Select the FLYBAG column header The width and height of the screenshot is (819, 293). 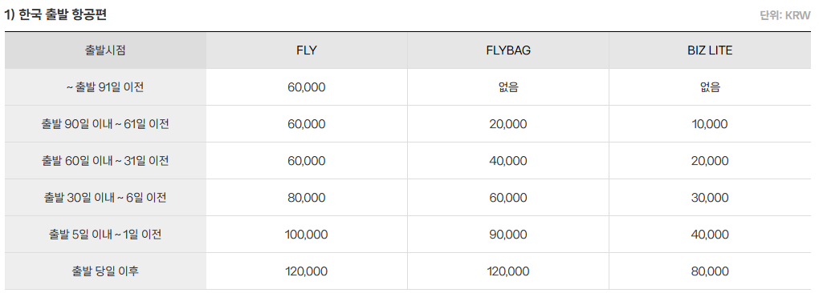click(x=508, y=50)
